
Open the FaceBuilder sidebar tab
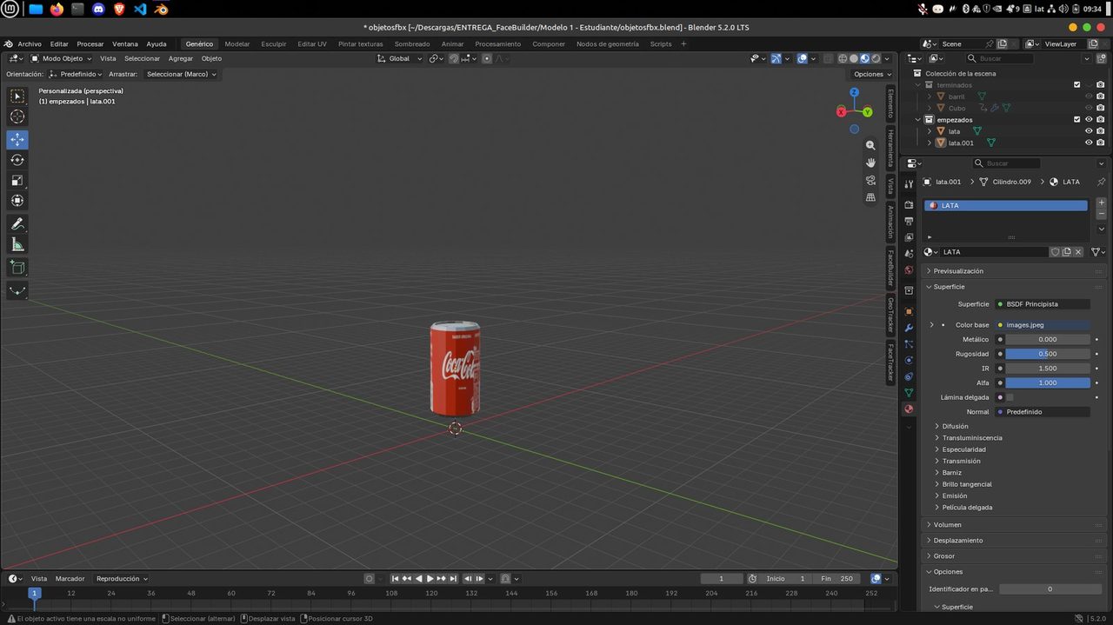click(x=890, y=268)
